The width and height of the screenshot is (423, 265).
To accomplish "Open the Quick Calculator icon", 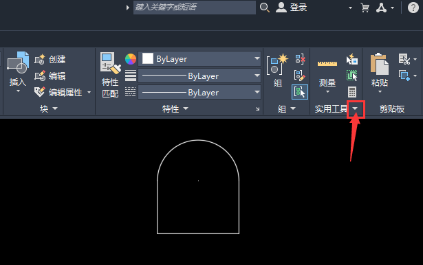I will pyautogui.click(x=352, y=92).
